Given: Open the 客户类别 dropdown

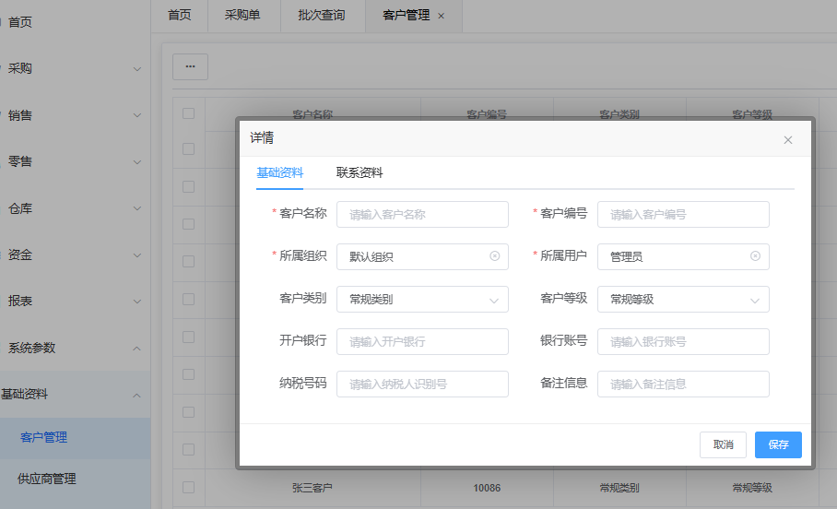Looking at the screenshot, I should [422, 300].
